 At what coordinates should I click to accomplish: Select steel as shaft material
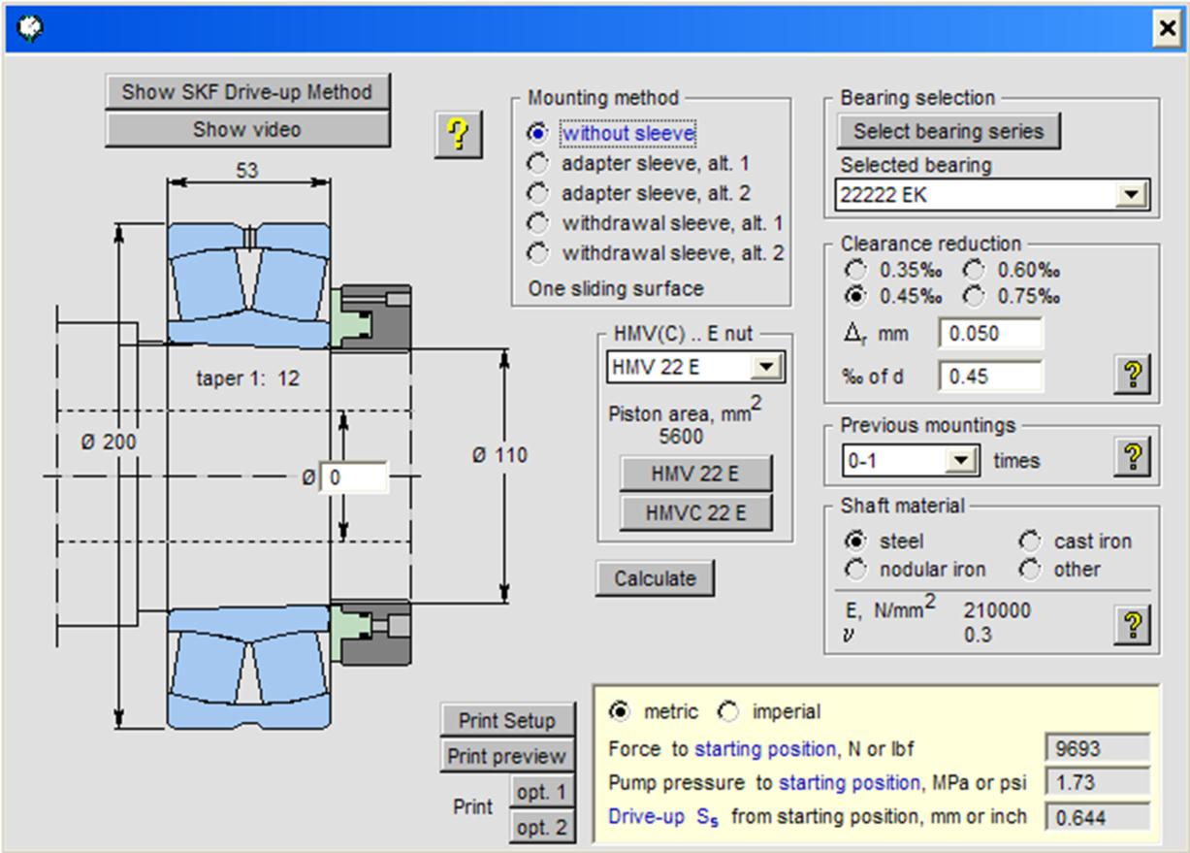click(856, 541)
